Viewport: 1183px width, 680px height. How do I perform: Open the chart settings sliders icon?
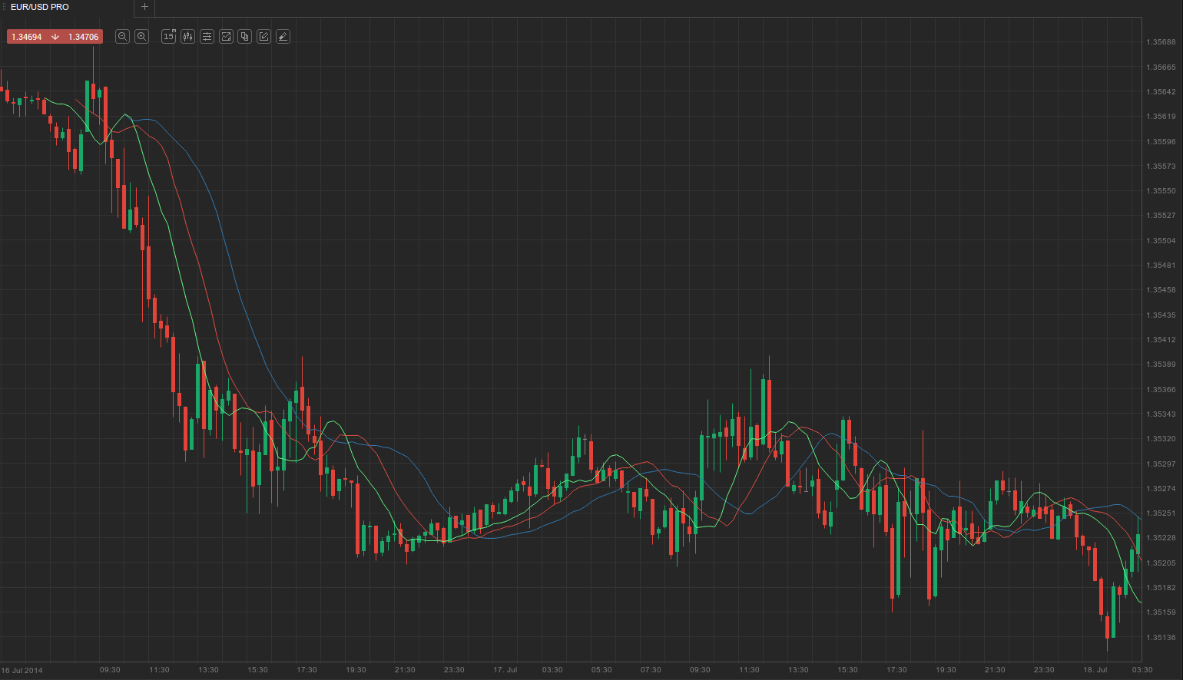[x=207, y=37]
